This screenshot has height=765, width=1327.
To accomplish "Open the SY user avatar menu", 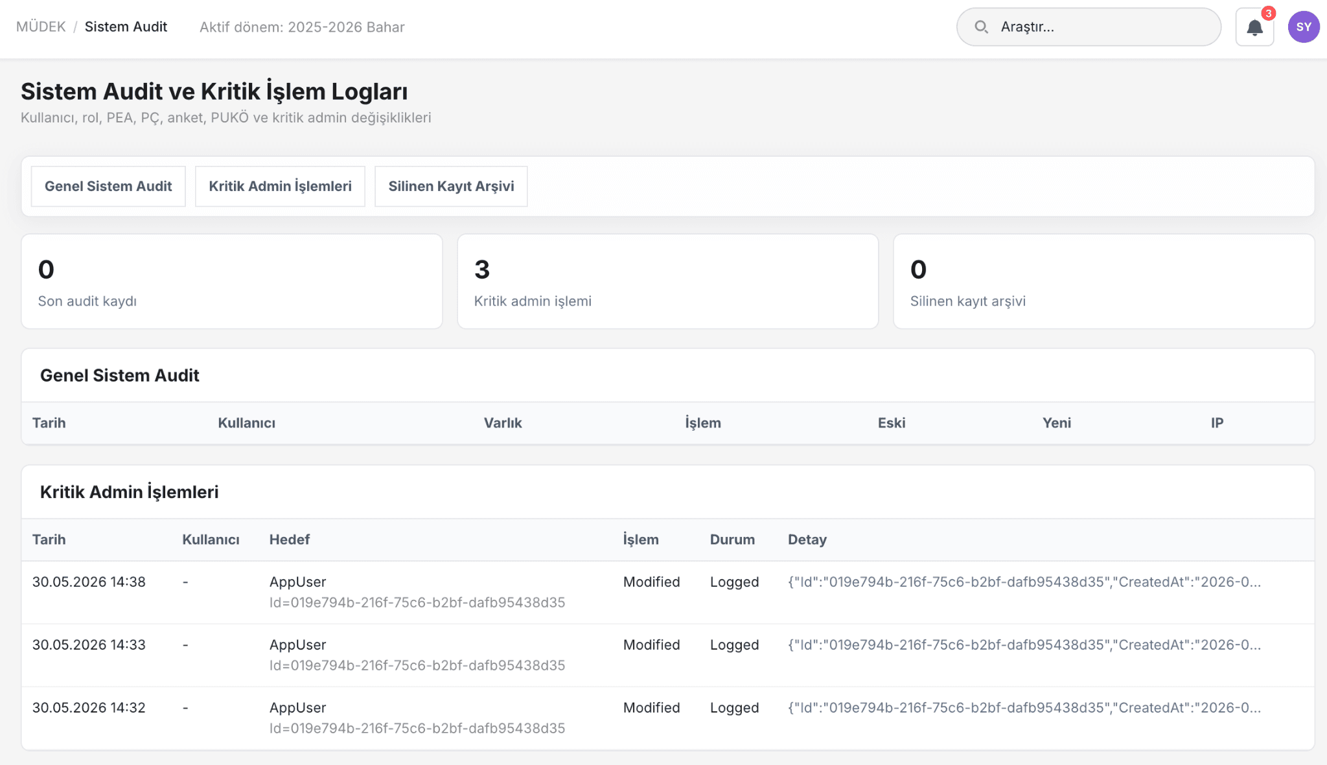I will tap(1304, 27).
